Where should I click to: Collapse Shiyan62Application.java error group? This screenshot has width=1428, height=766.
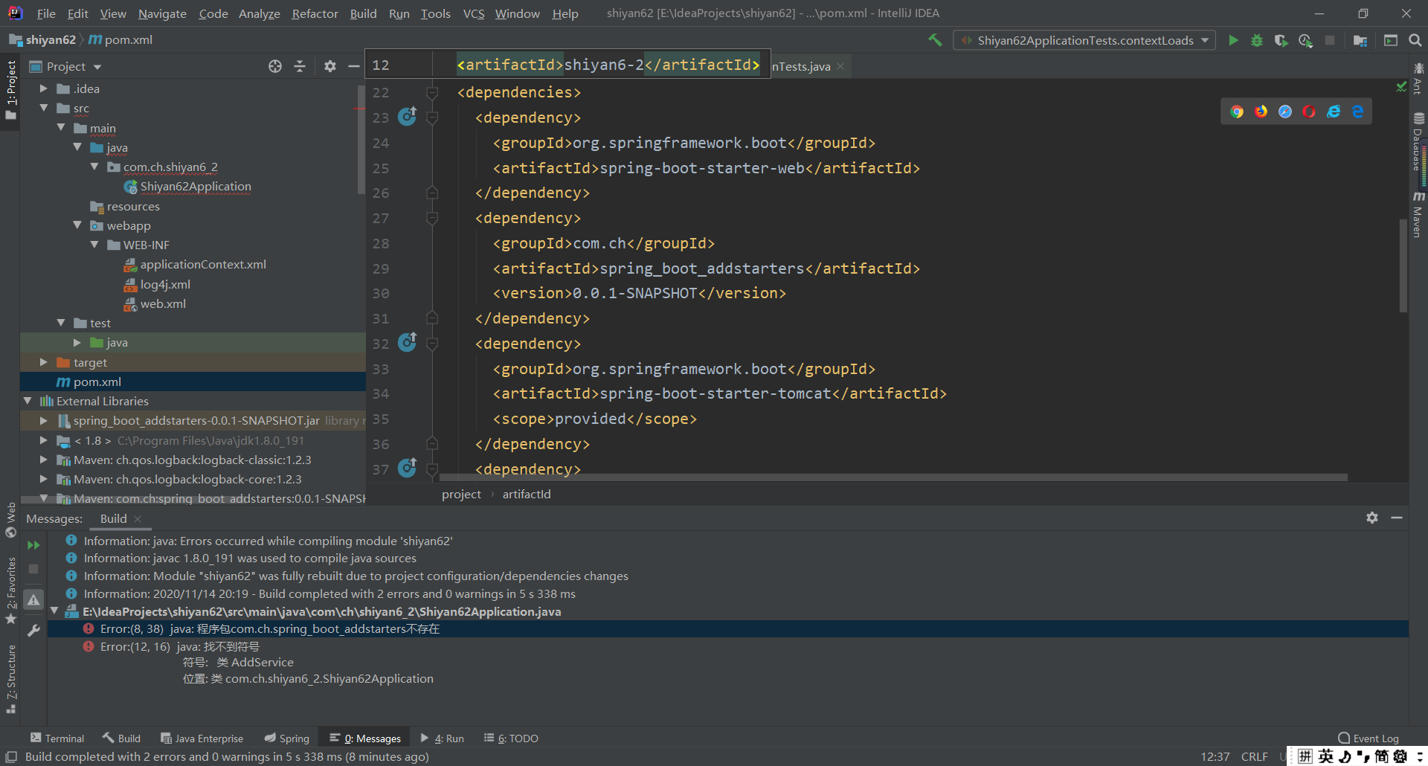click(54, 611)
